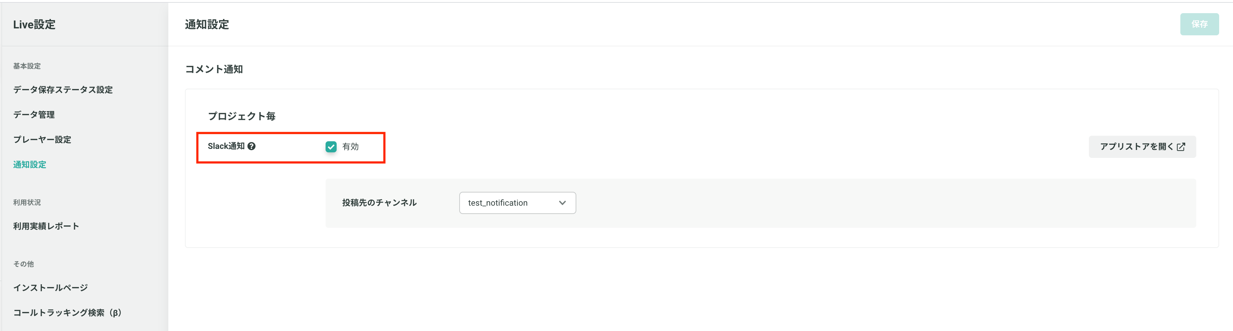1233x331 pixels.
Task: Uncheck the Slack通知 有効 checkbox
Action: pyautogui.click(x=331, y=147)
